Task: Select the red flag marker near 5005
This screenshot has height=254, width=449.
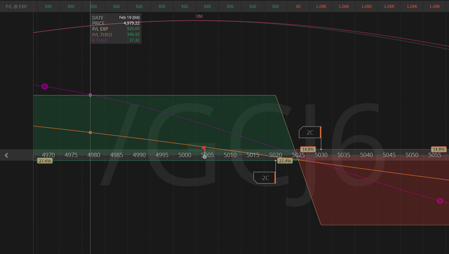Action: coord(204,148)
